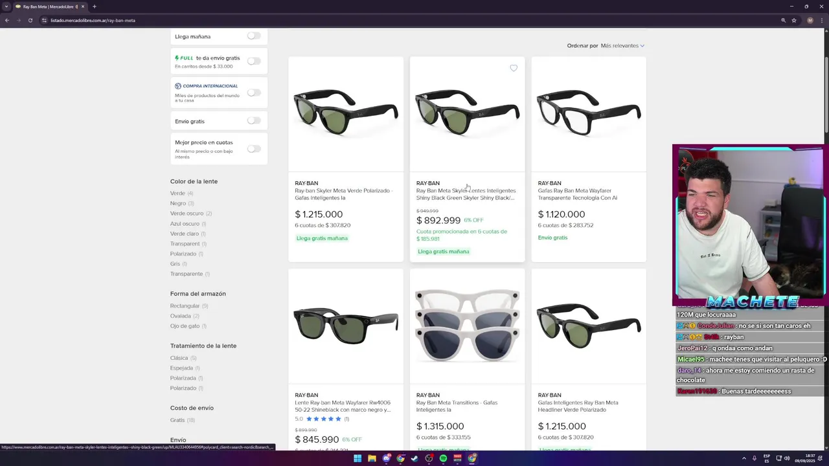Filter shipping cost by Gratis
This screenshot has height=466, width=829.
click(x=177, y=420)
